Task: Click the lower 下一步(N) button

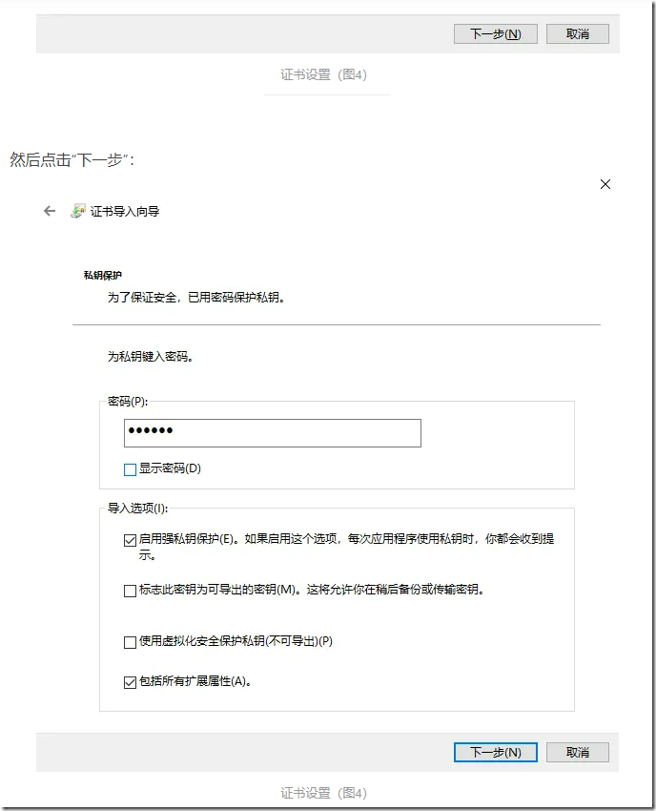Action: 495,752
